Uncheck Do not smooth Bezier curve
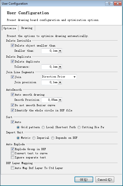The image size is (123, 186). 12,105
